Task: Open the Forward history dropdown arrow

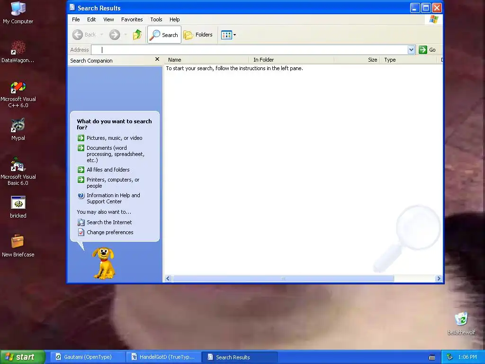Action: (x=125, y=35)
